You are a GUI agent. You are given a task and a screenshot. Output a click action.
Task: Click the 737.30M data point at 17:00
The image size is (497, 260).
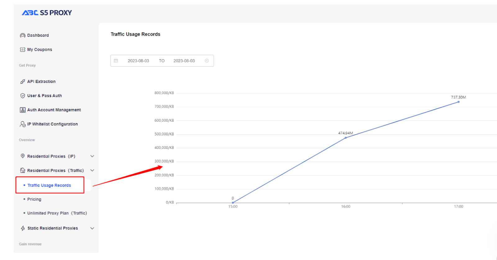pyautogui.click(x=458, y=102)
